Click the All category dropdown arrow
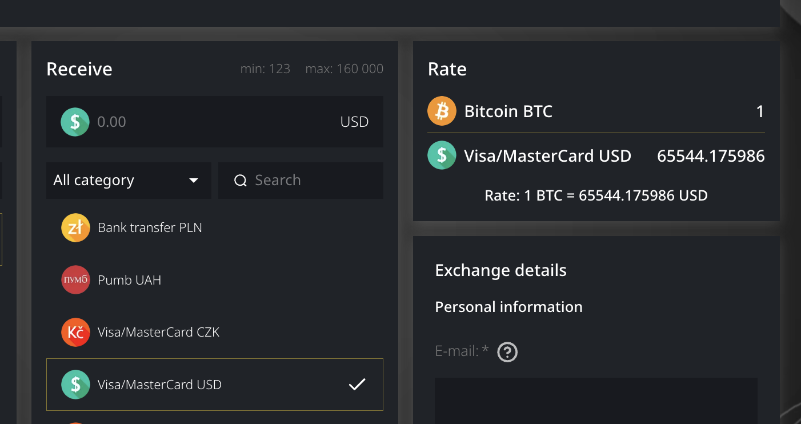 pyautogui.click(x=194, y=181)
